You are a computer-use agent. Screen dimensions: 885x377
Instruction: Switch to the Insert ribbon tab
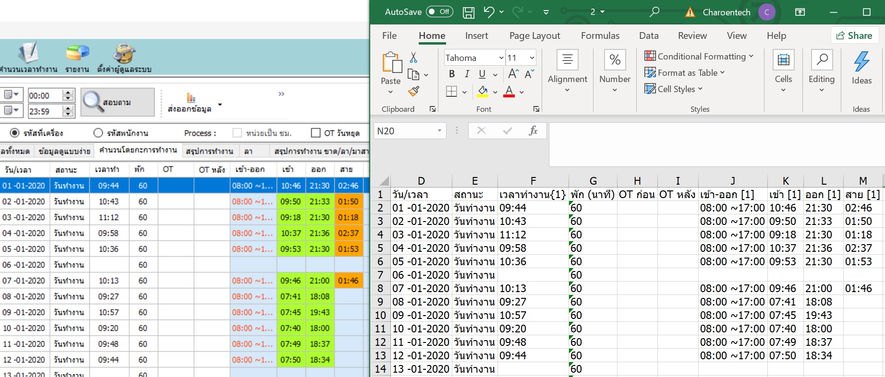476,35
